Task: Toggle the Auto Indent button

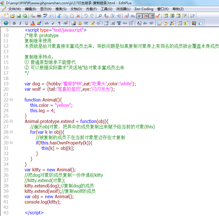Action: 145,16
